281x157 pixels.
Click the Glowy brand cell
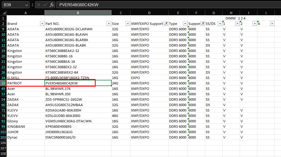[26, 121]
